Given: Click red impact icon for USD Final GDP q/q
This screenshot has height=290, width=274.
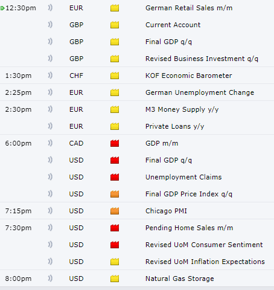Looking at the screenshot, I should 115,160.
